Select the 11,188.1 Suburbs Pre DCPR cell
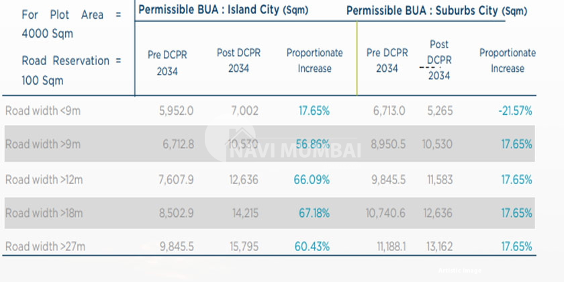Screen dimensions: 564x282 [x=389, y=246]
